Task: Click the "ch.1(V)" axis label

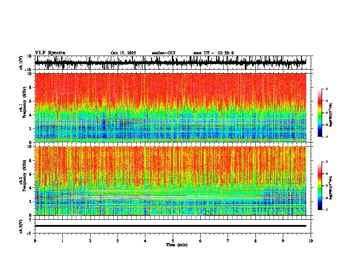Action: 21,63
